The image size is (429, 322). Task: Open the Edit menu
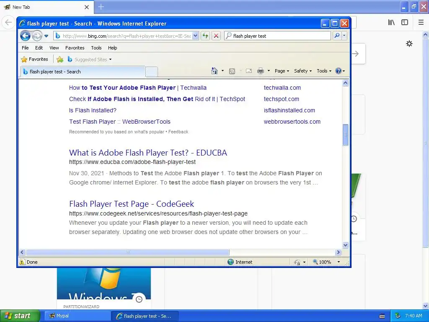(39, 48)
